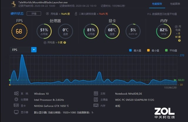The width and height of the screenshot is (188, 122).
Task: Click the processor 0°C temperature gauge
Action: pyautogui.click(x=66, y=31)
